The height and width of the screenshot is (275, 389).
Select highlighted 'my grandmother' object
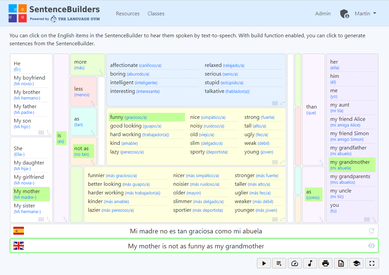click(352, 165)
